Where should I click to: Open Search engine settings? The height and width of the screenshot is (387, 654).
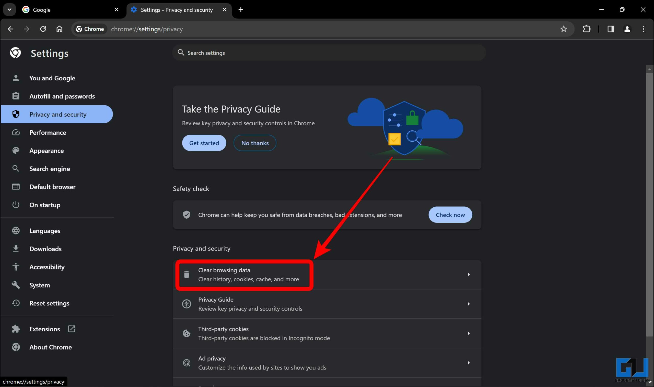[57, 169]
